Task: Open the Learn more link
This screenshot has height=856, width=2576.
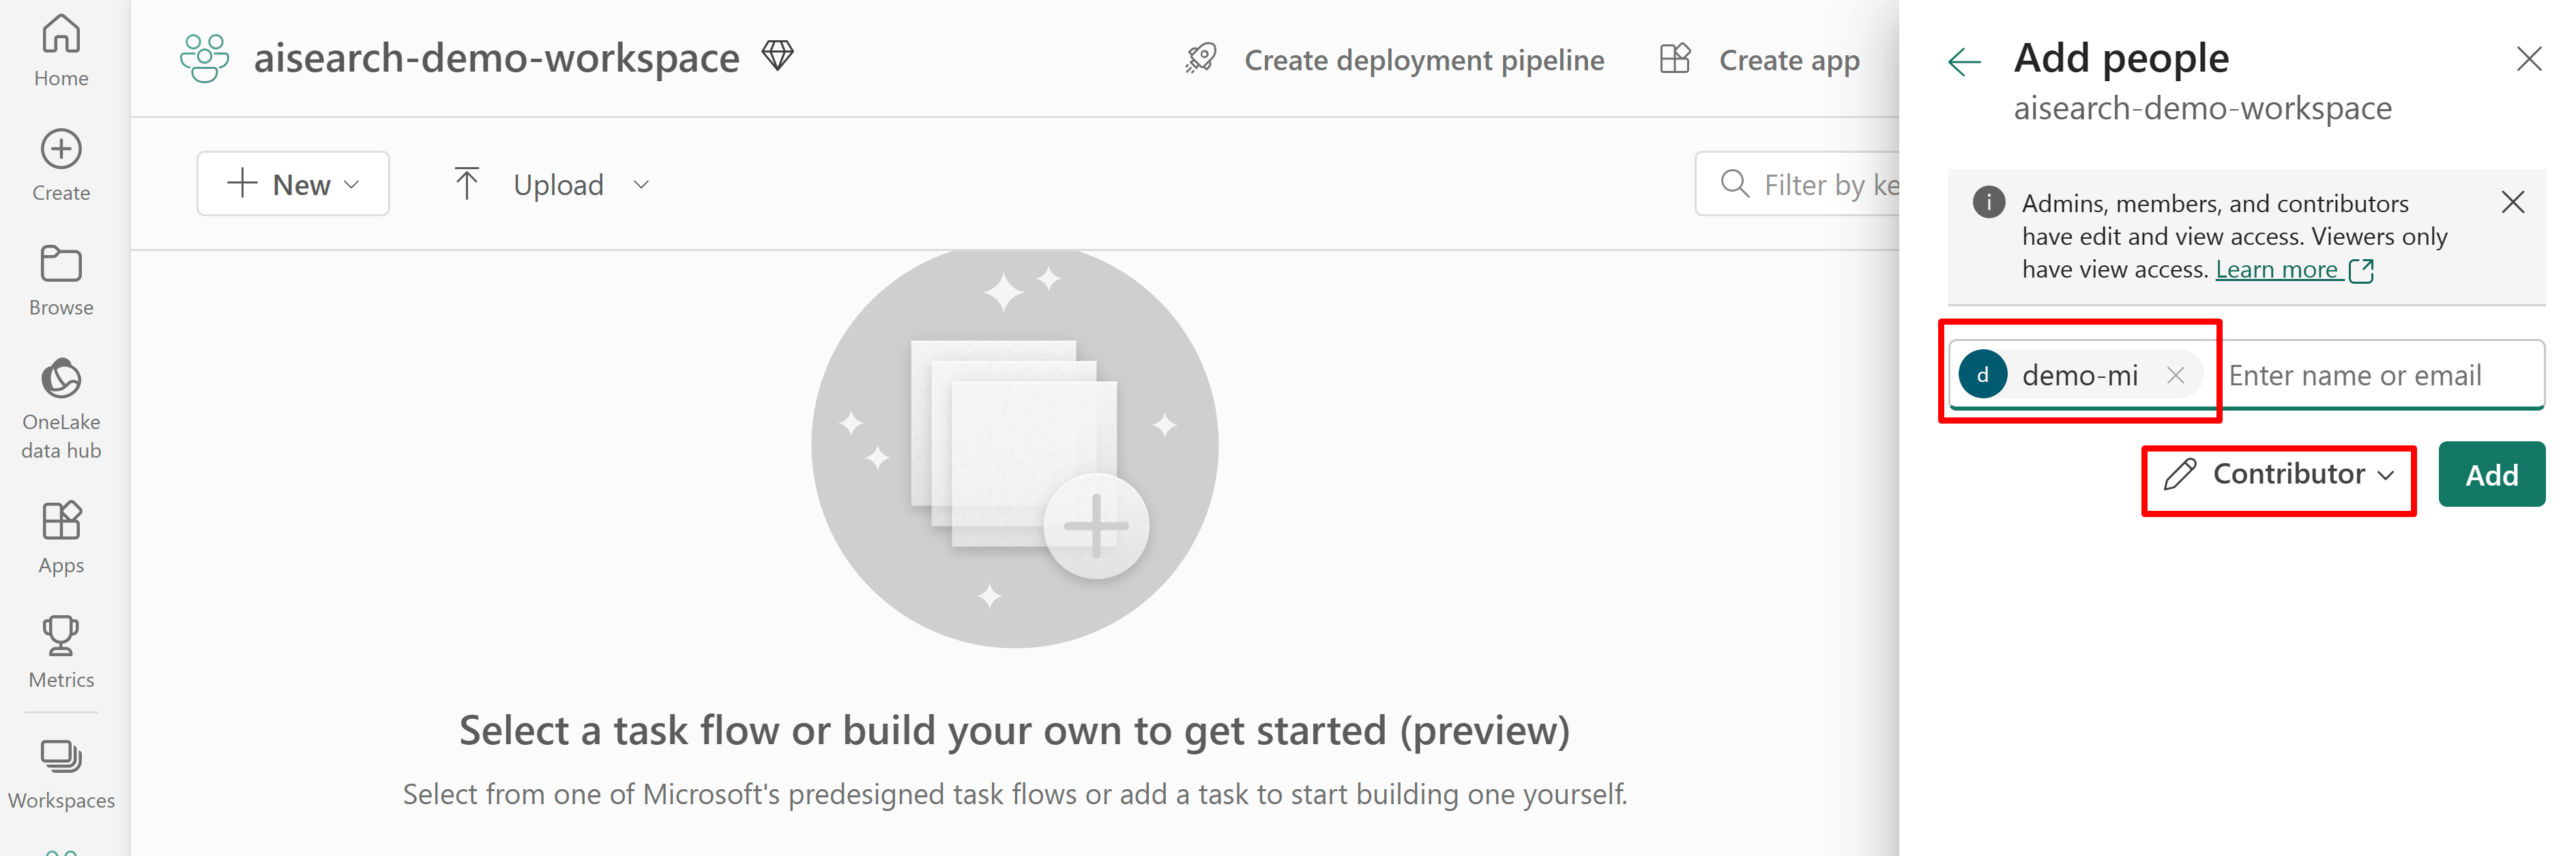Action: pos(2276,270)
